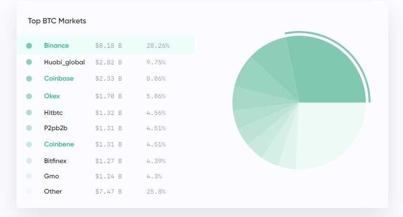The height and width of the screenshot is (217, 403).
Task: Click the Coinbene legend color dot
Action: [x=29, y=145]
